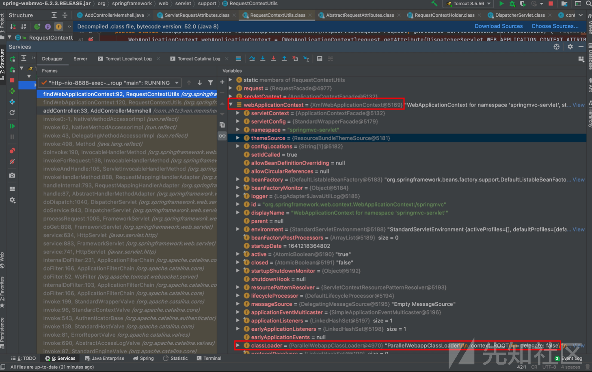
Task: Show hidden editor tabs dropdown chevron
Action: tap(581, 15)
